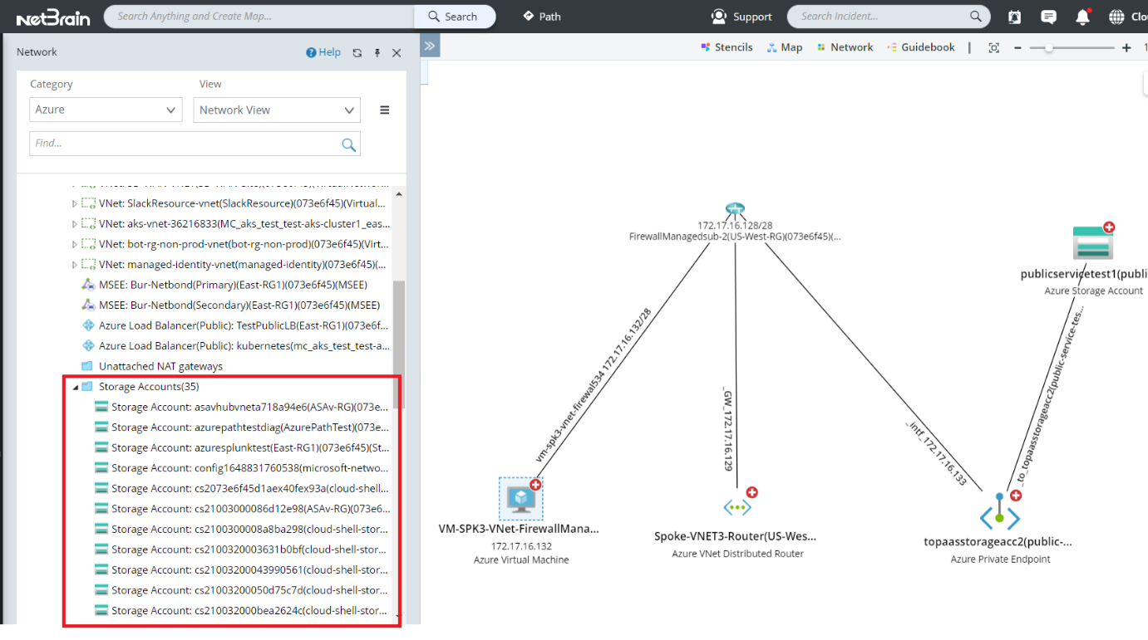Open the Network tab in toolbar

tap(845, 47)
